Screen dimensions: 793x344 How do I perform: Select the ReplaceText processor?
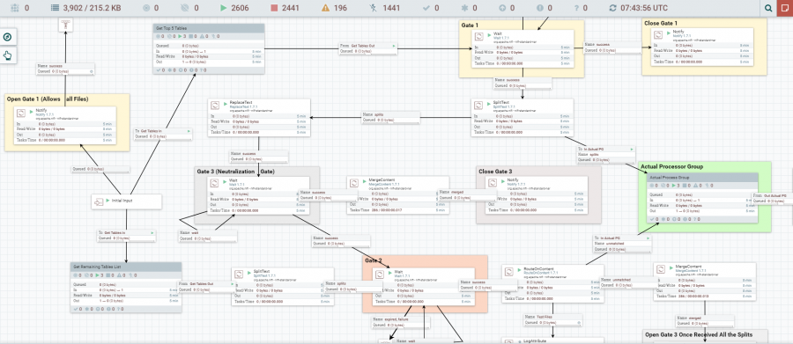[258, 117]
